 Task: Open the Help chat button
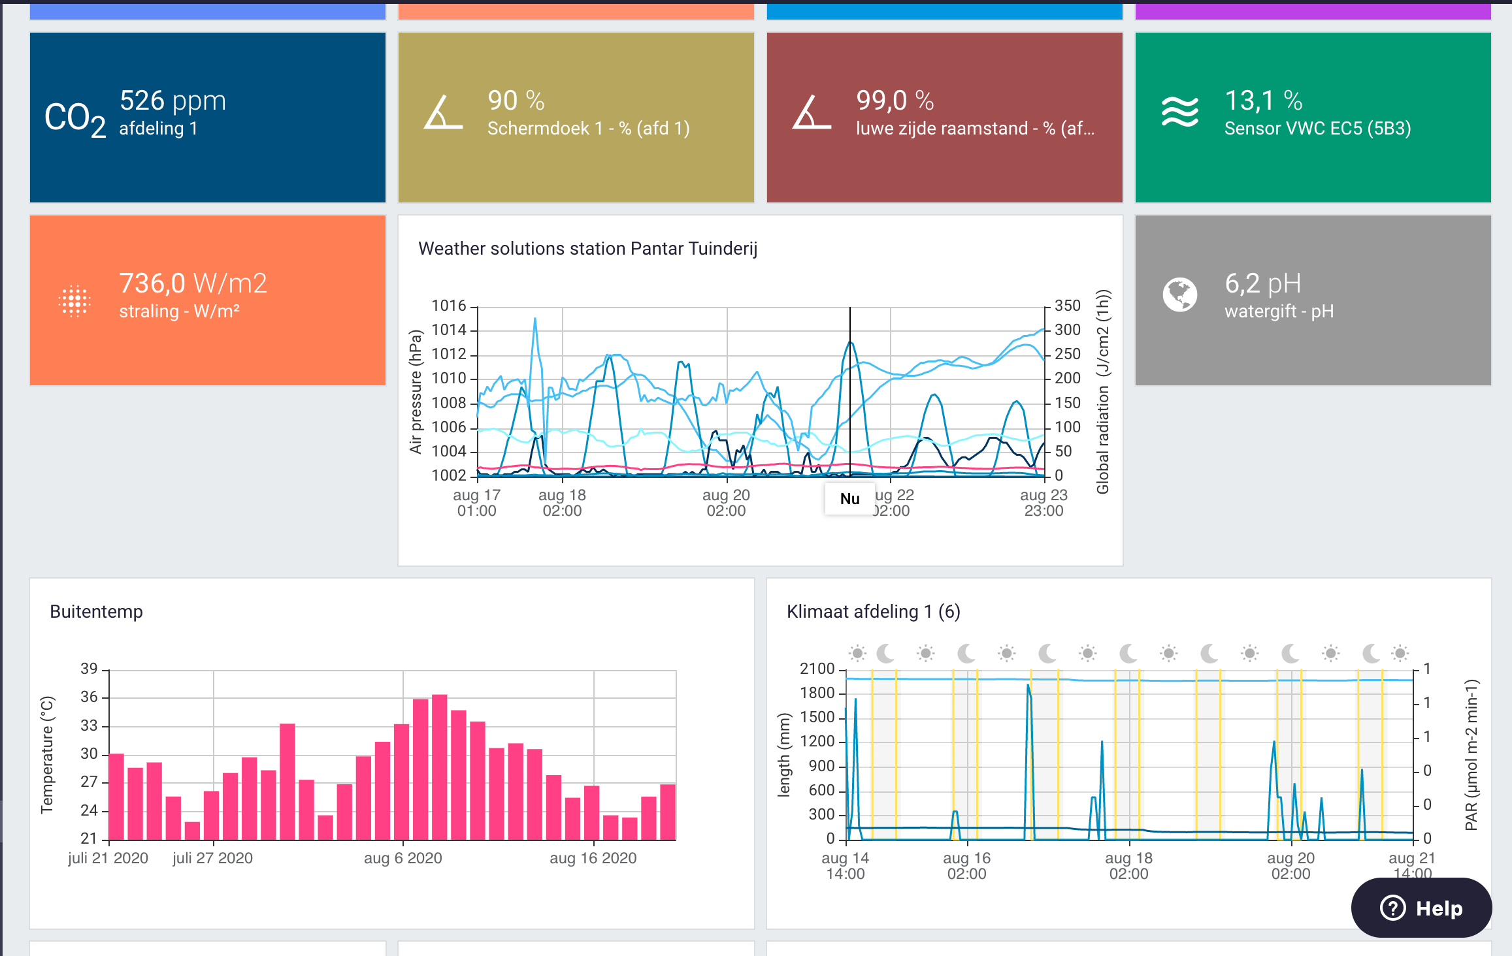point(1421,908)
